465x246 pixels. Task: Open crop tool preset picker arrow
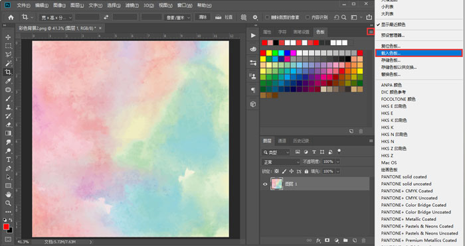[32, 17]
